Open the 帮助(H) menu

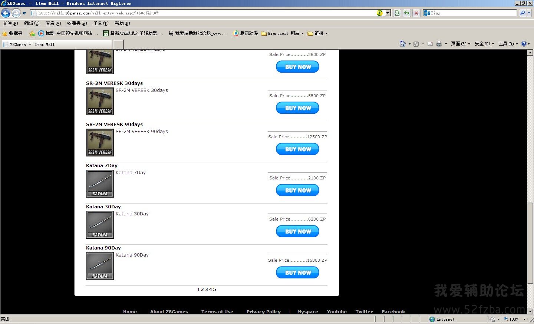pos(122,23)
